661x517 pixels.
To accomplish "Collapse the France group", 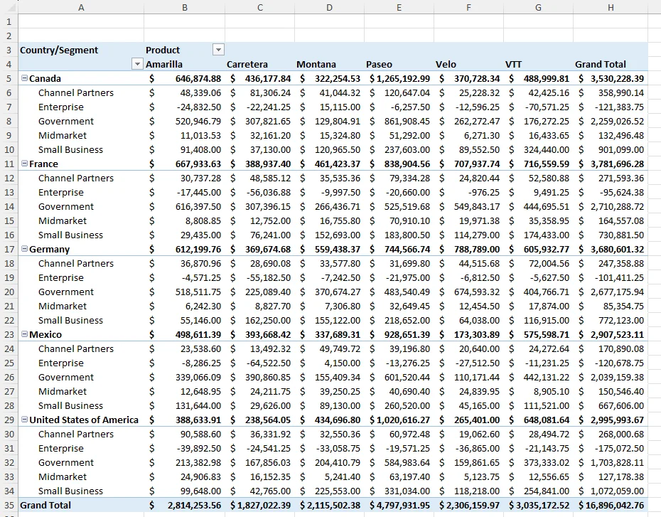I will point(24,163).
